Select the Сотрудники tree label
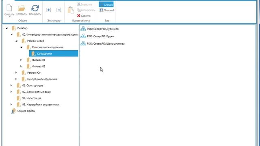The image size is (260, 146). 44,54
